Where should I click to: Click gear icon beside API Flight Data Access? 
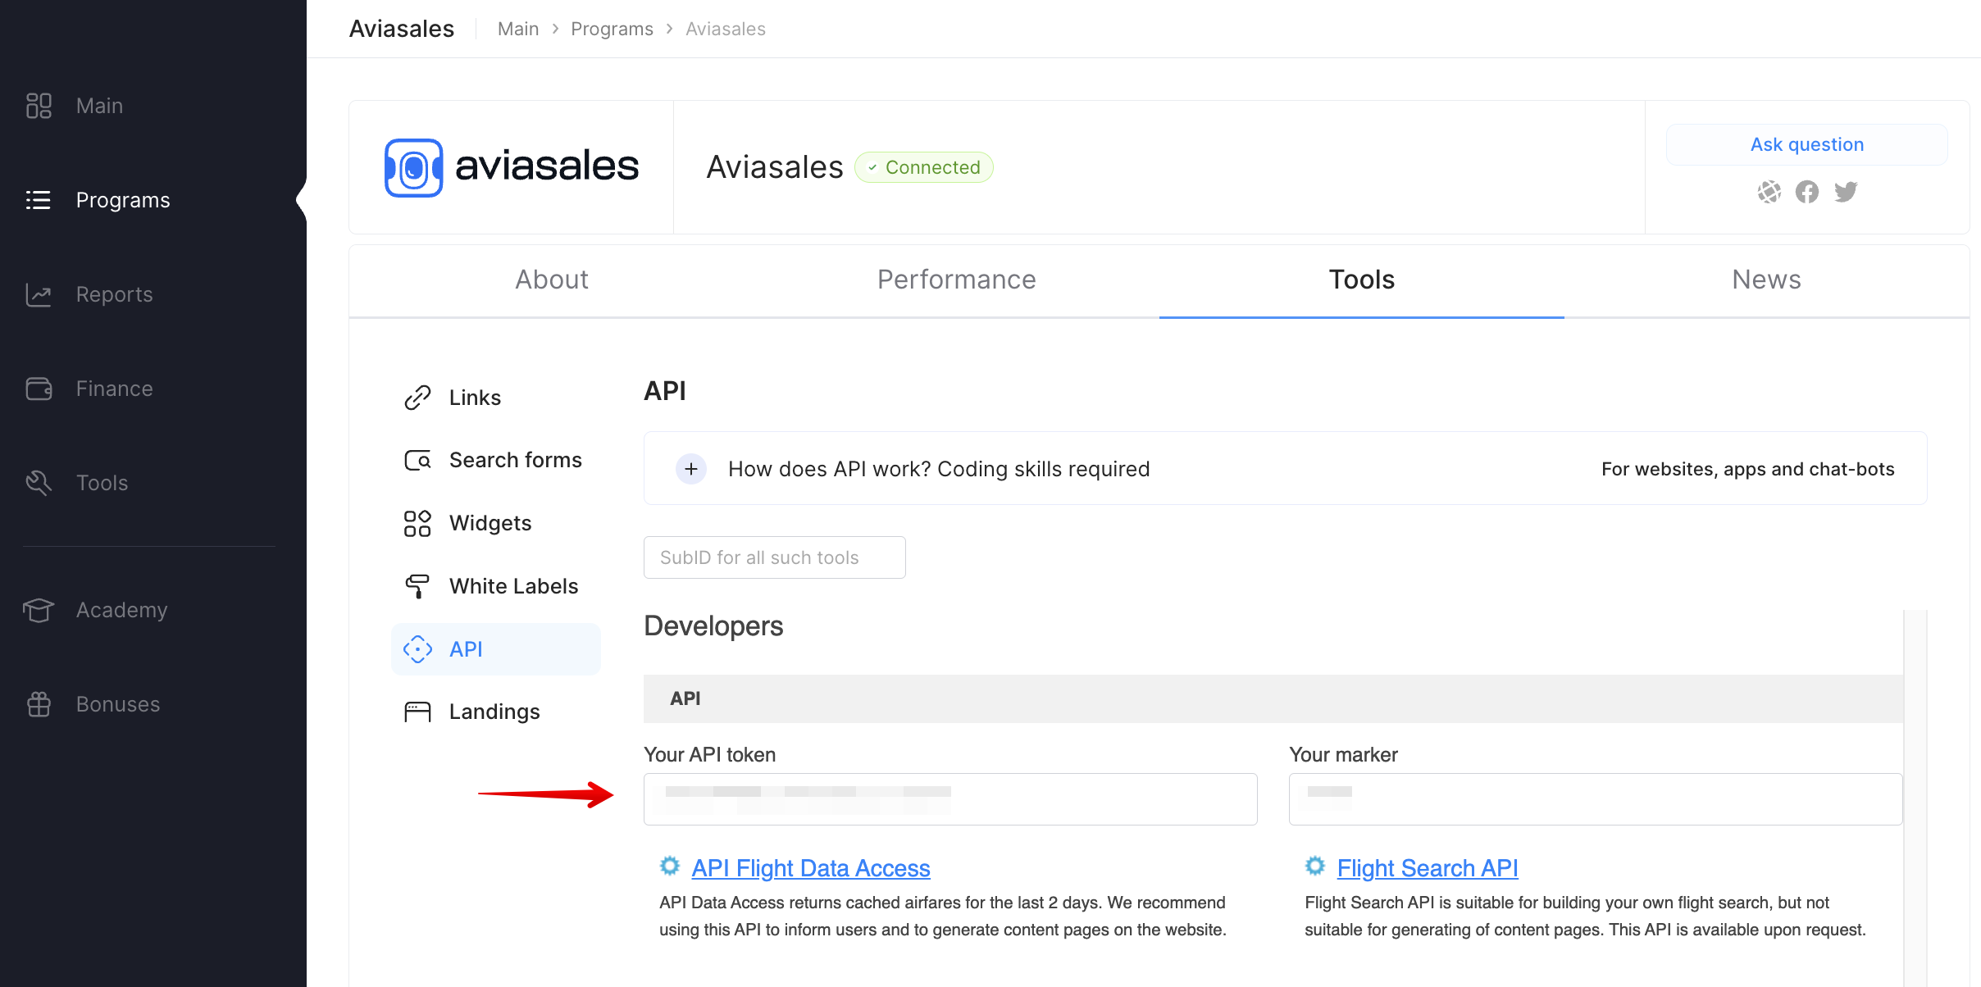click(x=670, y=866)
